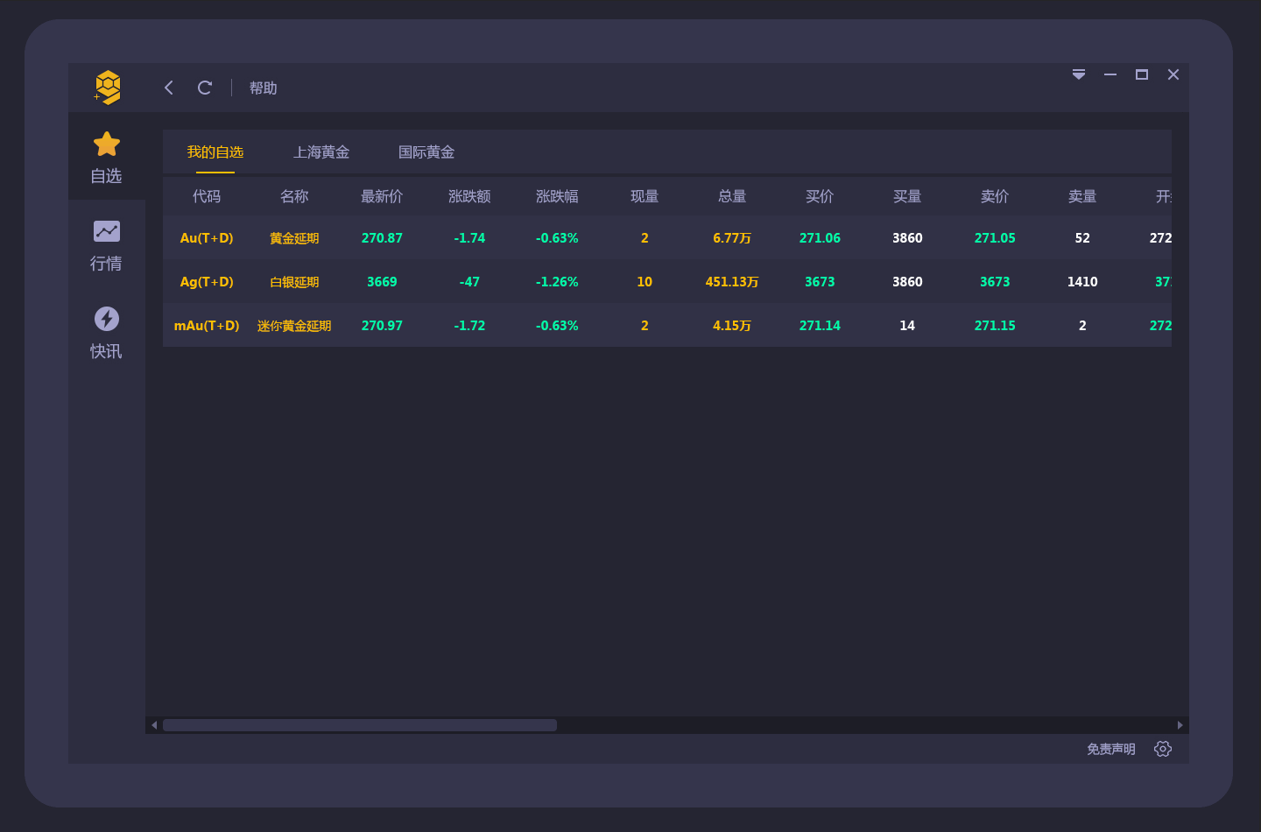Open settings with the gear icon
The width and height of the screenshot is (1261, 832).
click(x=1163, y=749)
